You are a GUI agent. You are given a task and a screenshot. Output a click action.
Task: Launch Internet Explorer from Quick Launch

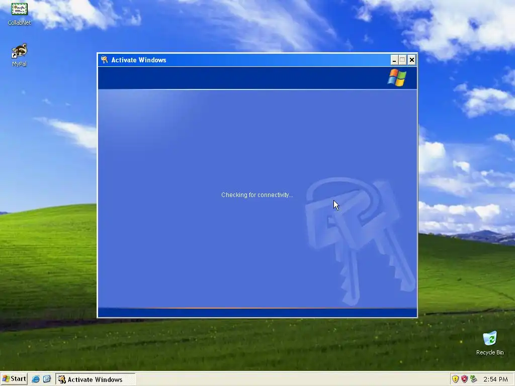36,379
